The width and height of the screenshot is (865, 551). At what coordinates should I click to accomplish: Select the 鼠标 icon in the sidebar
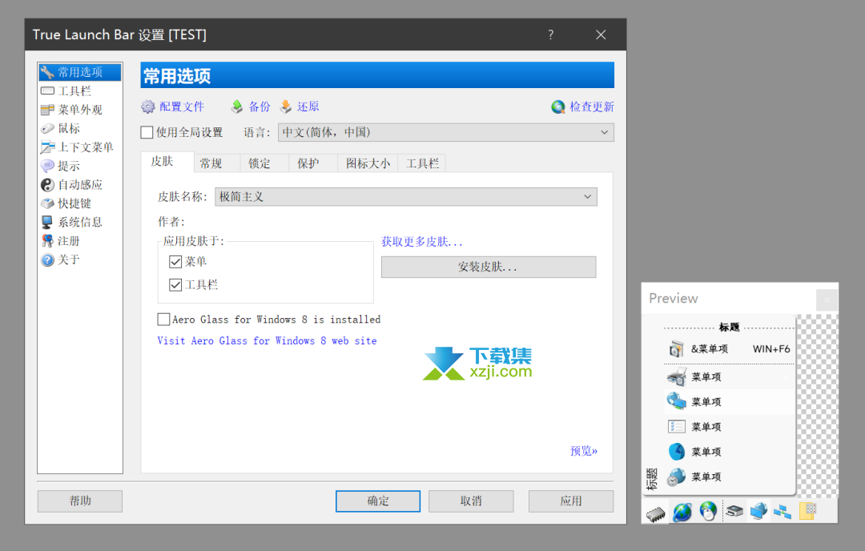[47, 128]
